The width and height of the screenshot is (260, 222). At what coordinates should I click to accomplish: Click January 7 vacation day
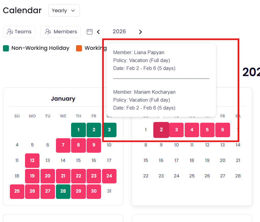click(x=63, y=145)
